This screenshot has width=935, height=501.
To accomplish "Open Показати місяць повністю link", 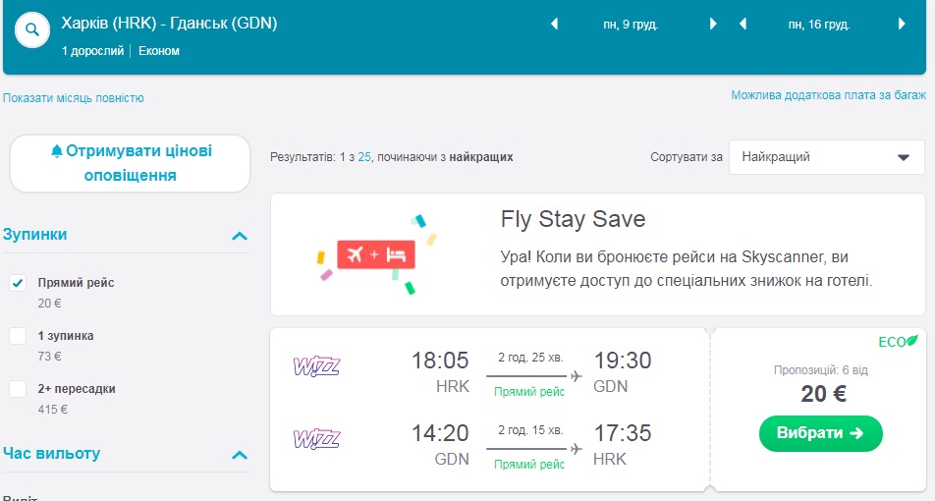I will [74, 98].
